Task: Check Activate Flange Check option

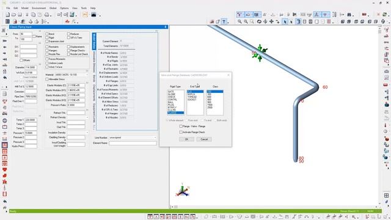Action: [x=181, y=132]
